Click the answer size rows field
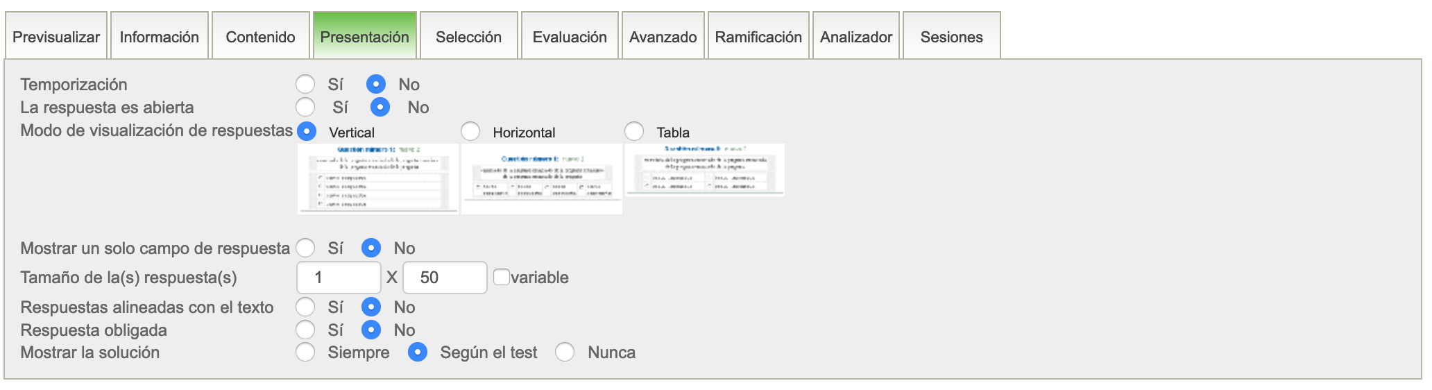The height and width of the screenshot is (390, 1432). (339, 278)
